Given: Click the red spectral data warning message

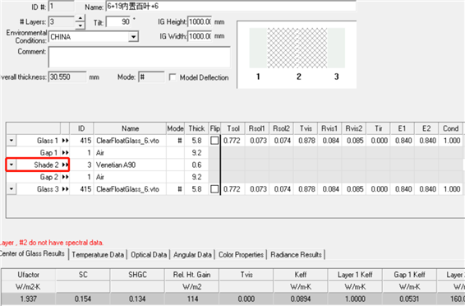Looking at the screenshot, I should [52, 243].
